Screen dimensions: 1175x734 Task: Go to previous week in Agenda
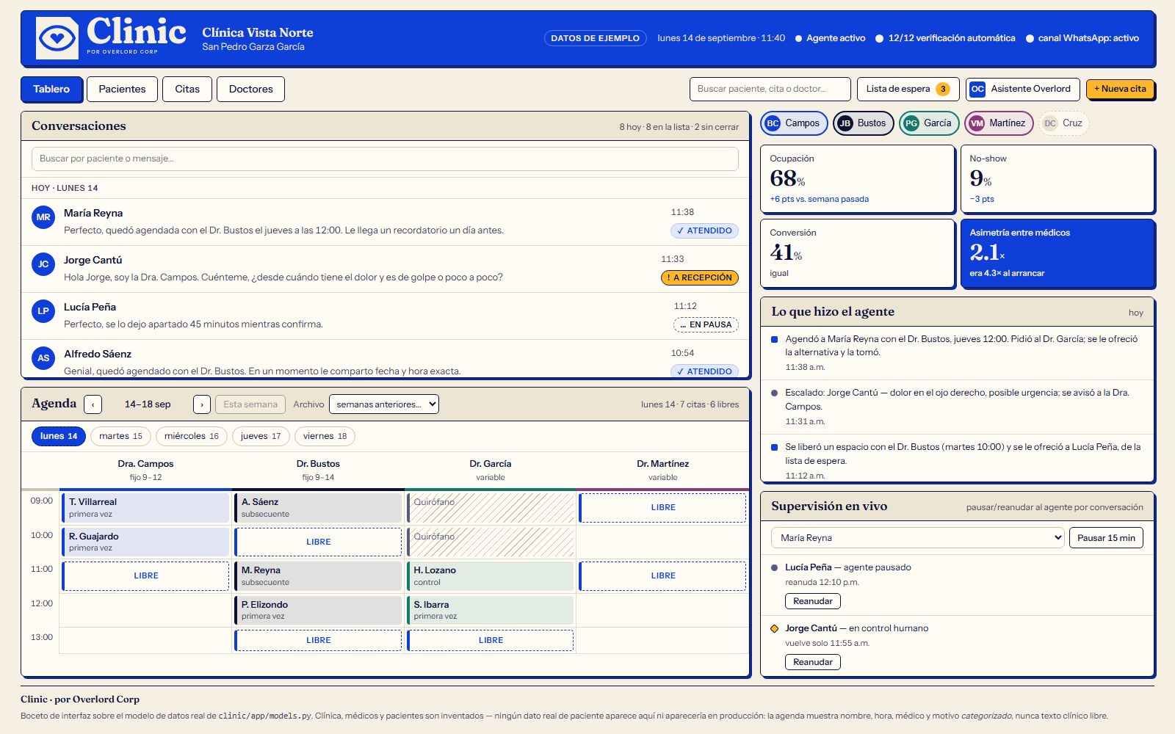(93, 404)
